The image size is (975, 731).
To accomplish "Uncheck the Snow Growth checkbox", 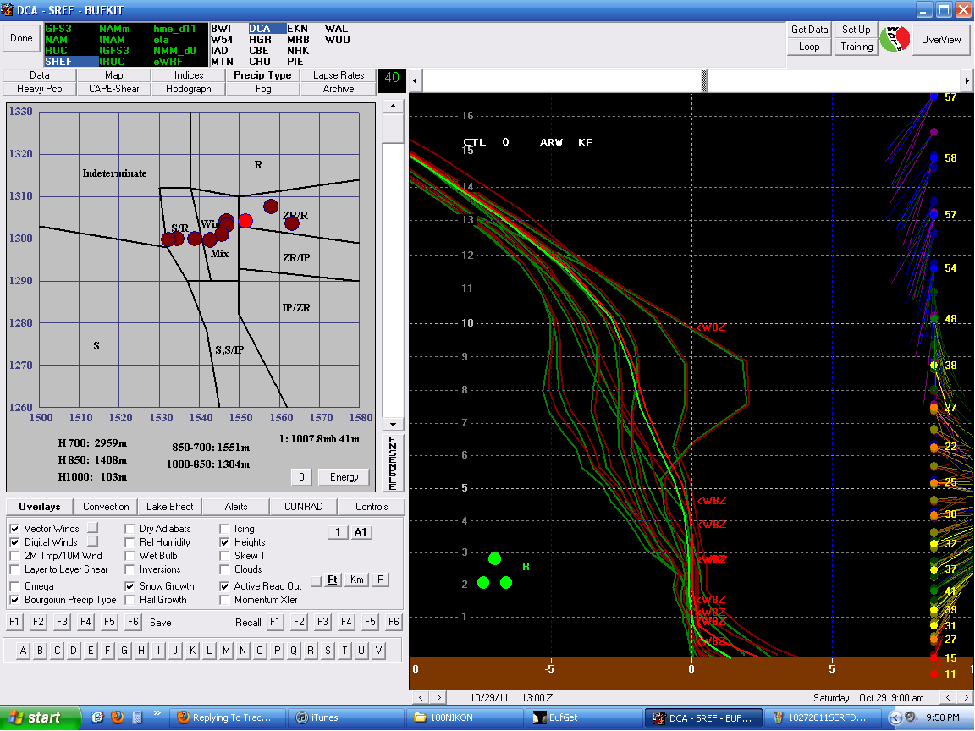I will (x=130, y=586).
